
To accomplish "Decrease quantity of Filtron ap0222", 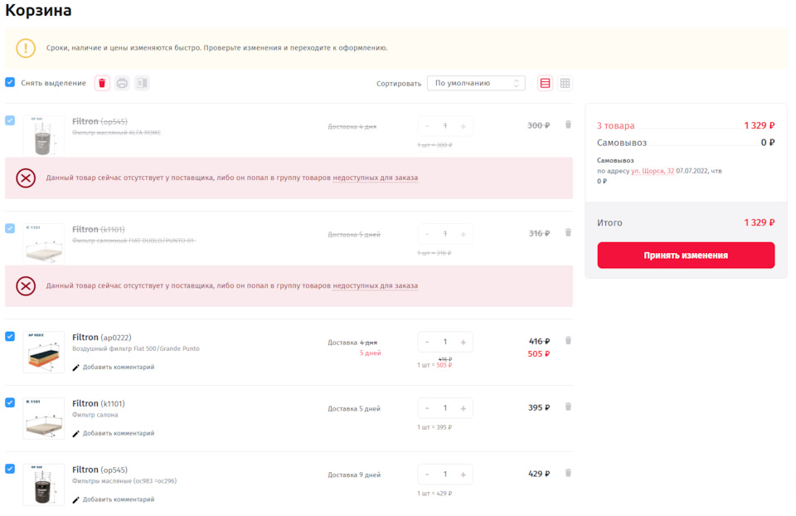I will [x=427, y=343].
